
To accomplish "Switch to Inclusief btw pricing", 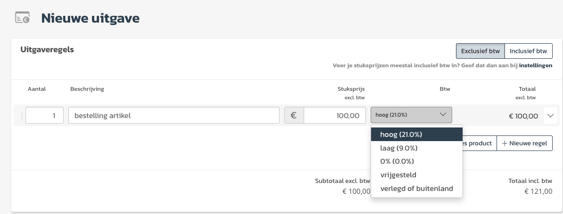I will [x=528, y=51].
